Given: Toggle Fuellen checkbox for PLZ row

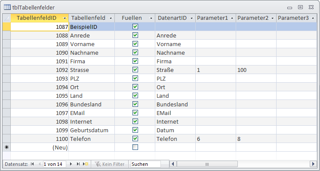Looking at the screenshot, I should (x=135, y=78).
